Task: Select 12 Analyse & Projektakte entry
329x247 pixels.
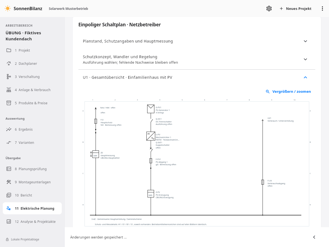Action: point(32,221)
